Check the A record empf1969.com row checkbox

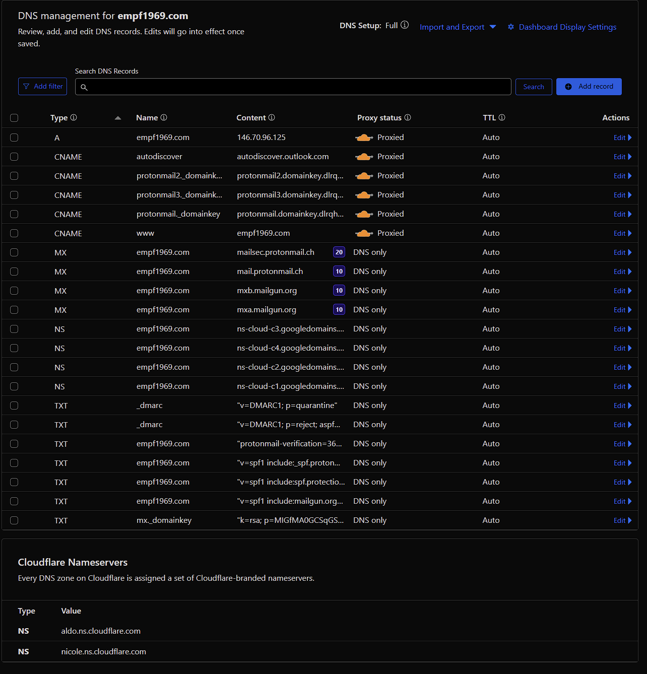pyautogui.click(x=14, y=138)
